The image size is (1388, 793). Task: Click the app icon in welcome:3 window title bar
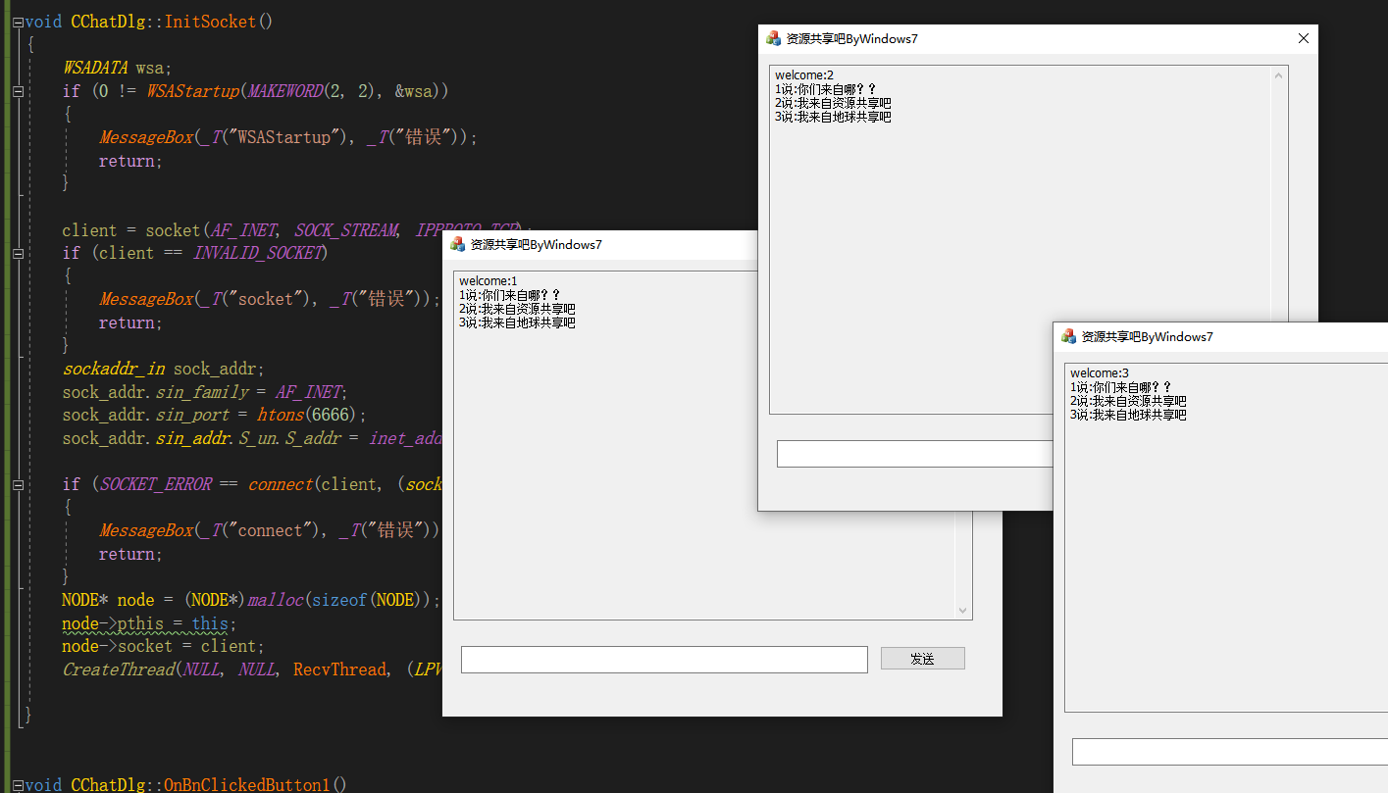tap(1069, 336)
